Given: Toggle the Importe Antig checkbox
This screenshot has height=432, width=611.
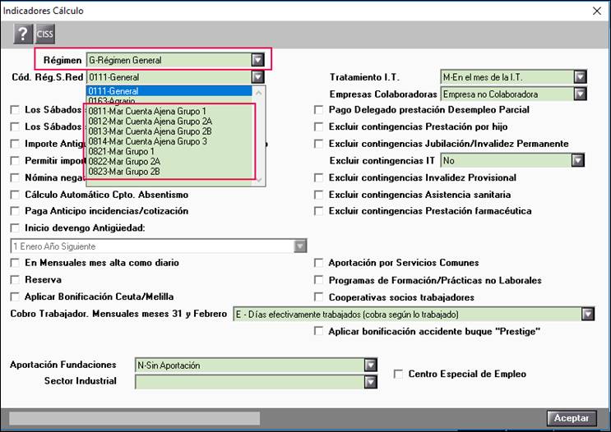Looking at the screenshot, I should tap(15, 144).
